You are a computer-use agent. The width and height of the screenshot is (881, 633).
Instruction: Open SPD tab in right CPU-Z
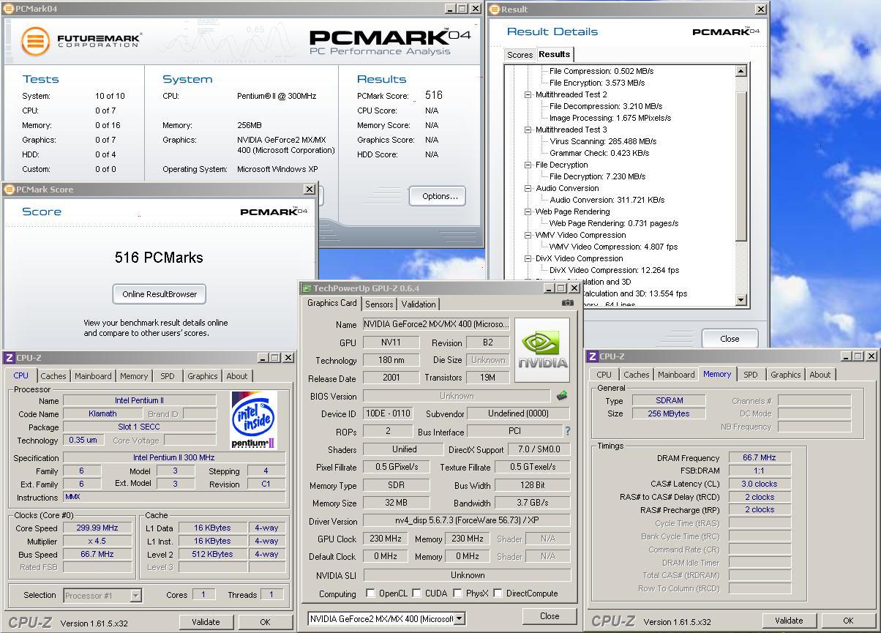point(751,375)
